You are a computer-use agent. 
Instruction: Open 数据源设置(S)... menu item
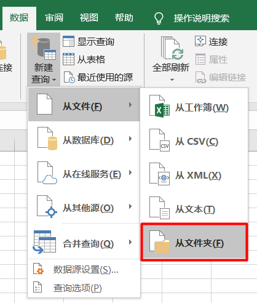[84, 270]
